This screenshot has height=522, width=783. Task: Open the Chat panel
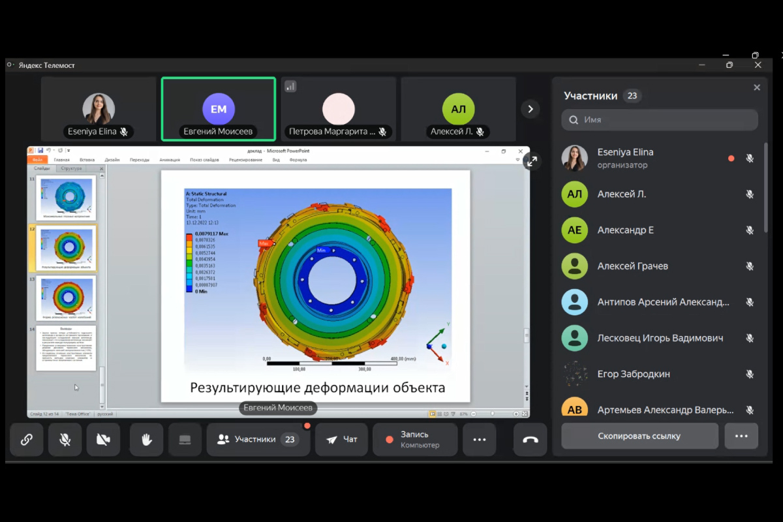pos(341,439)
